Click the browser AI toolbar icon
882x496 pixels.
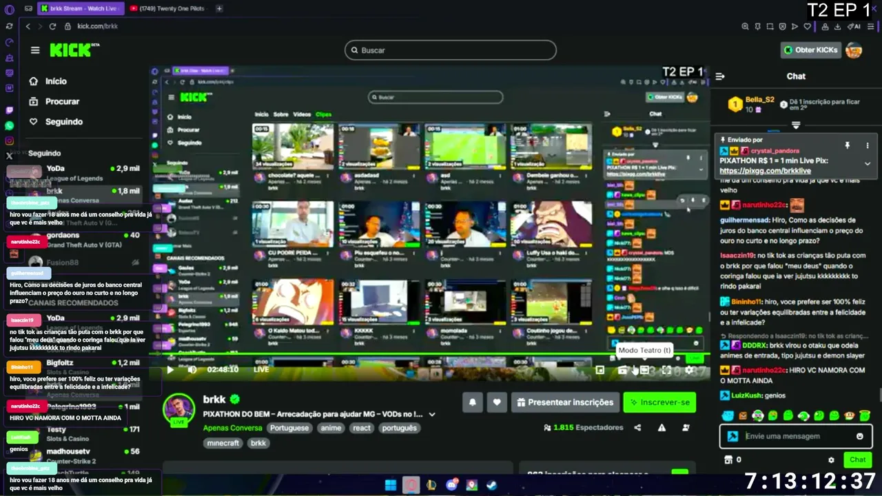855,26
